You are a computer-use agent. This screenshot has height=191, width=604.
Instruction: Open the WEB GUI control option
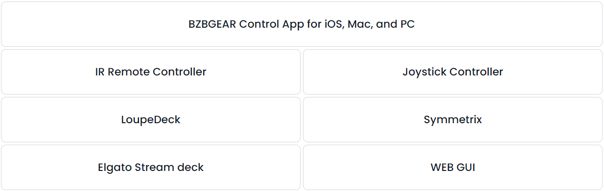[453, 167]
